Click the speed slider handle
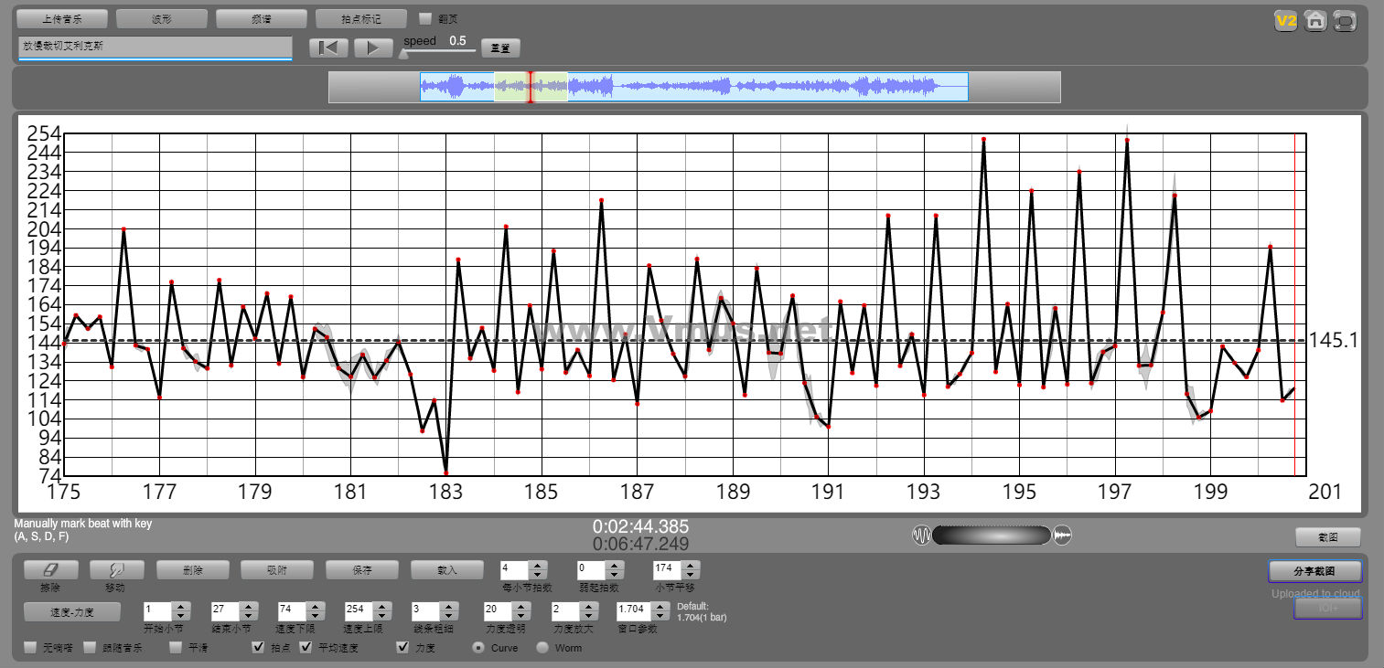 point(402,53)
